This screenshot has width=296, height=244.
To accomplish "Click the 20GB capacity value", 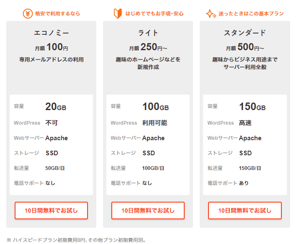I will [56, 107].
